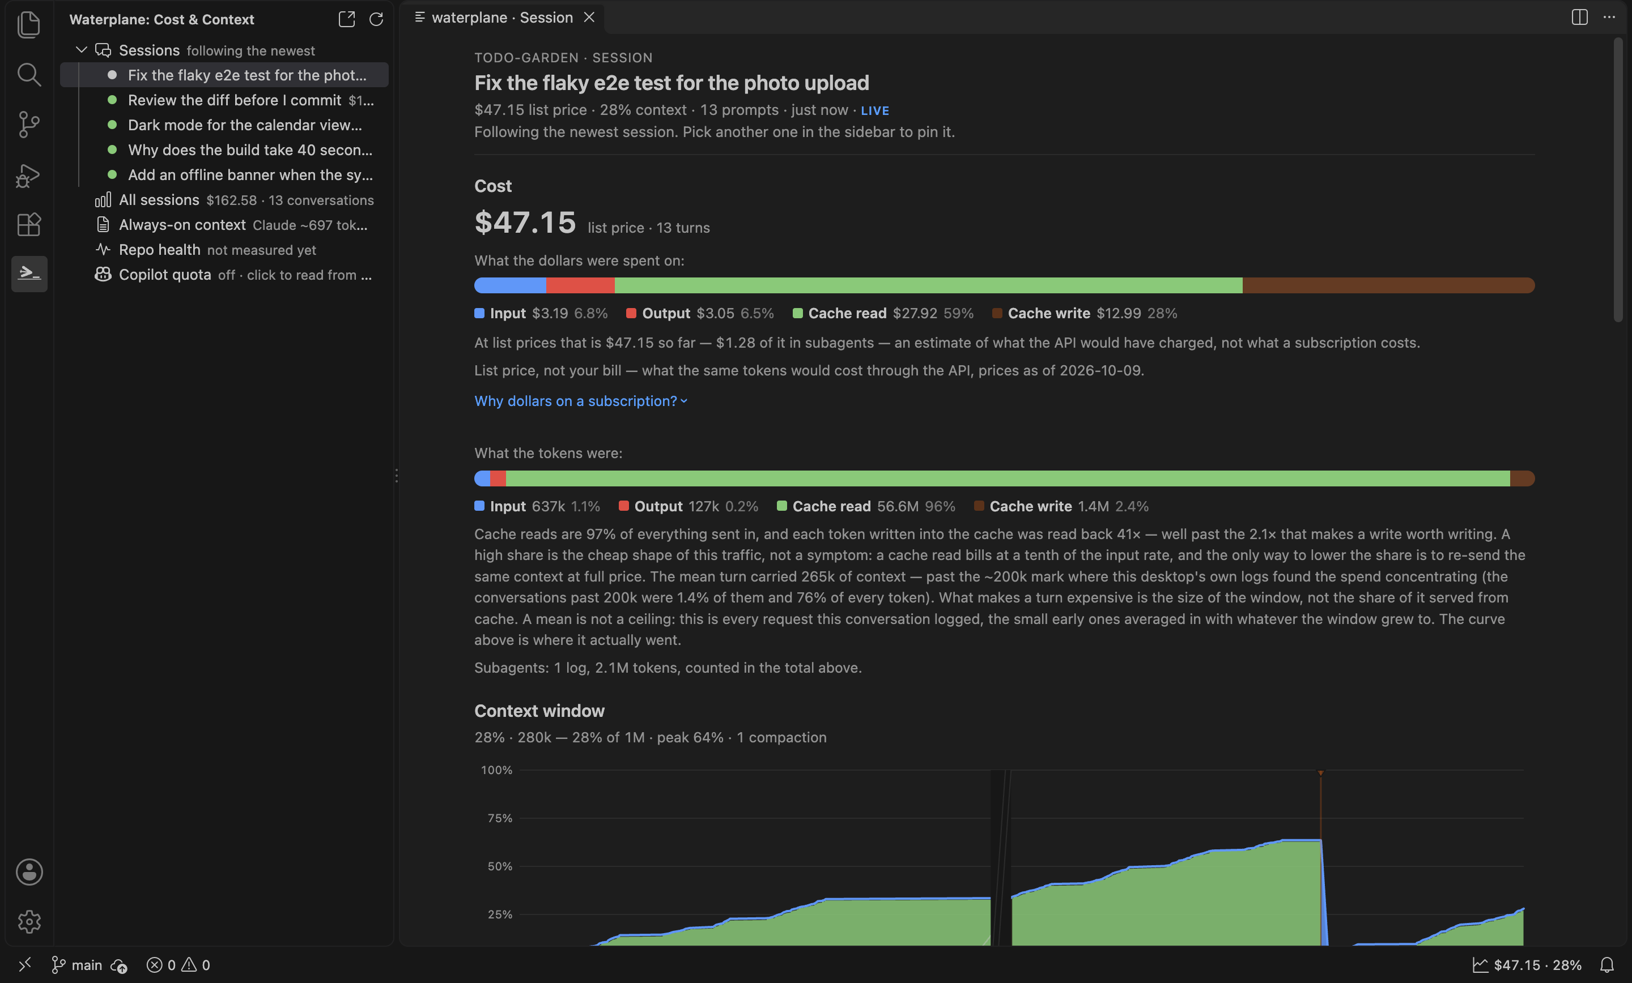Open the Accounts icon
The height and width of the screenshot is (983, 1632).
point(29,872)
